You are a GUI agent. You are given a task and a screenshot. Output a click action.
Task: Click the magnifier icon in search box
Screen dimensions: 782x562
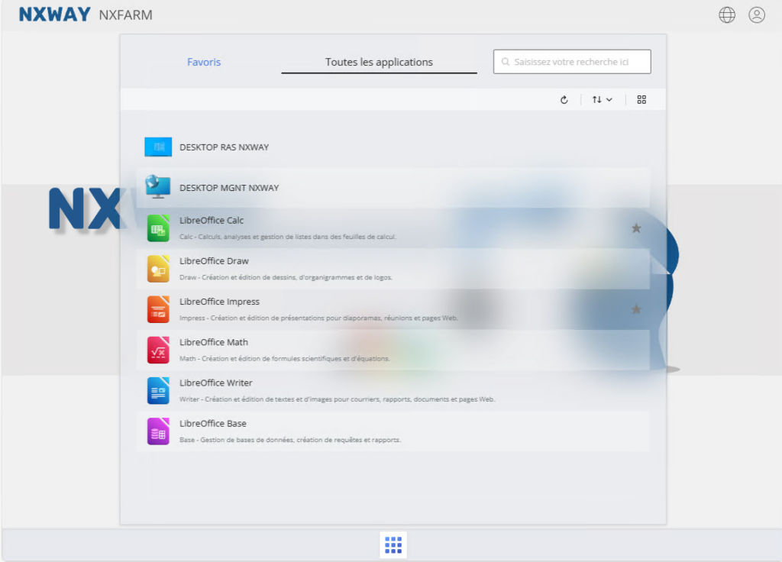point(506,62)
